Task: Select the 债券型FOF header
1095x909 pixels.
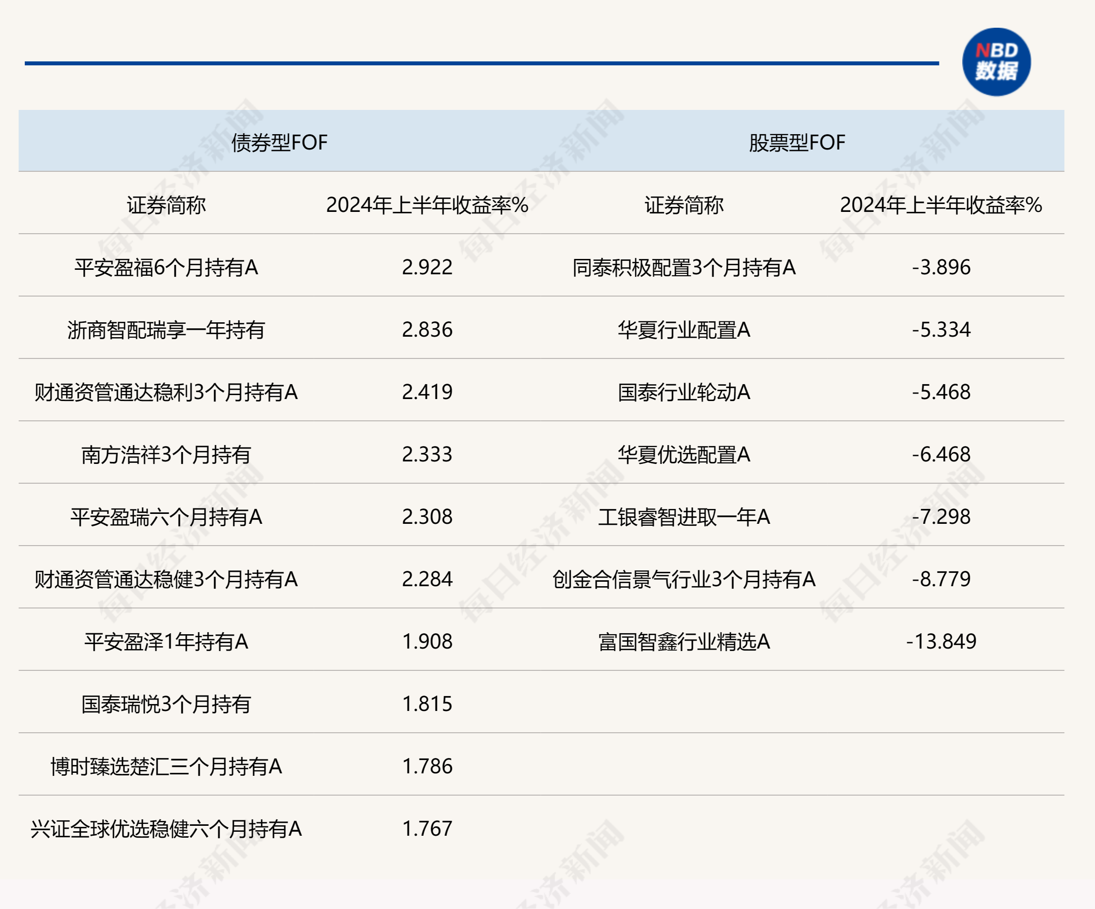Action: coord(279,142)
